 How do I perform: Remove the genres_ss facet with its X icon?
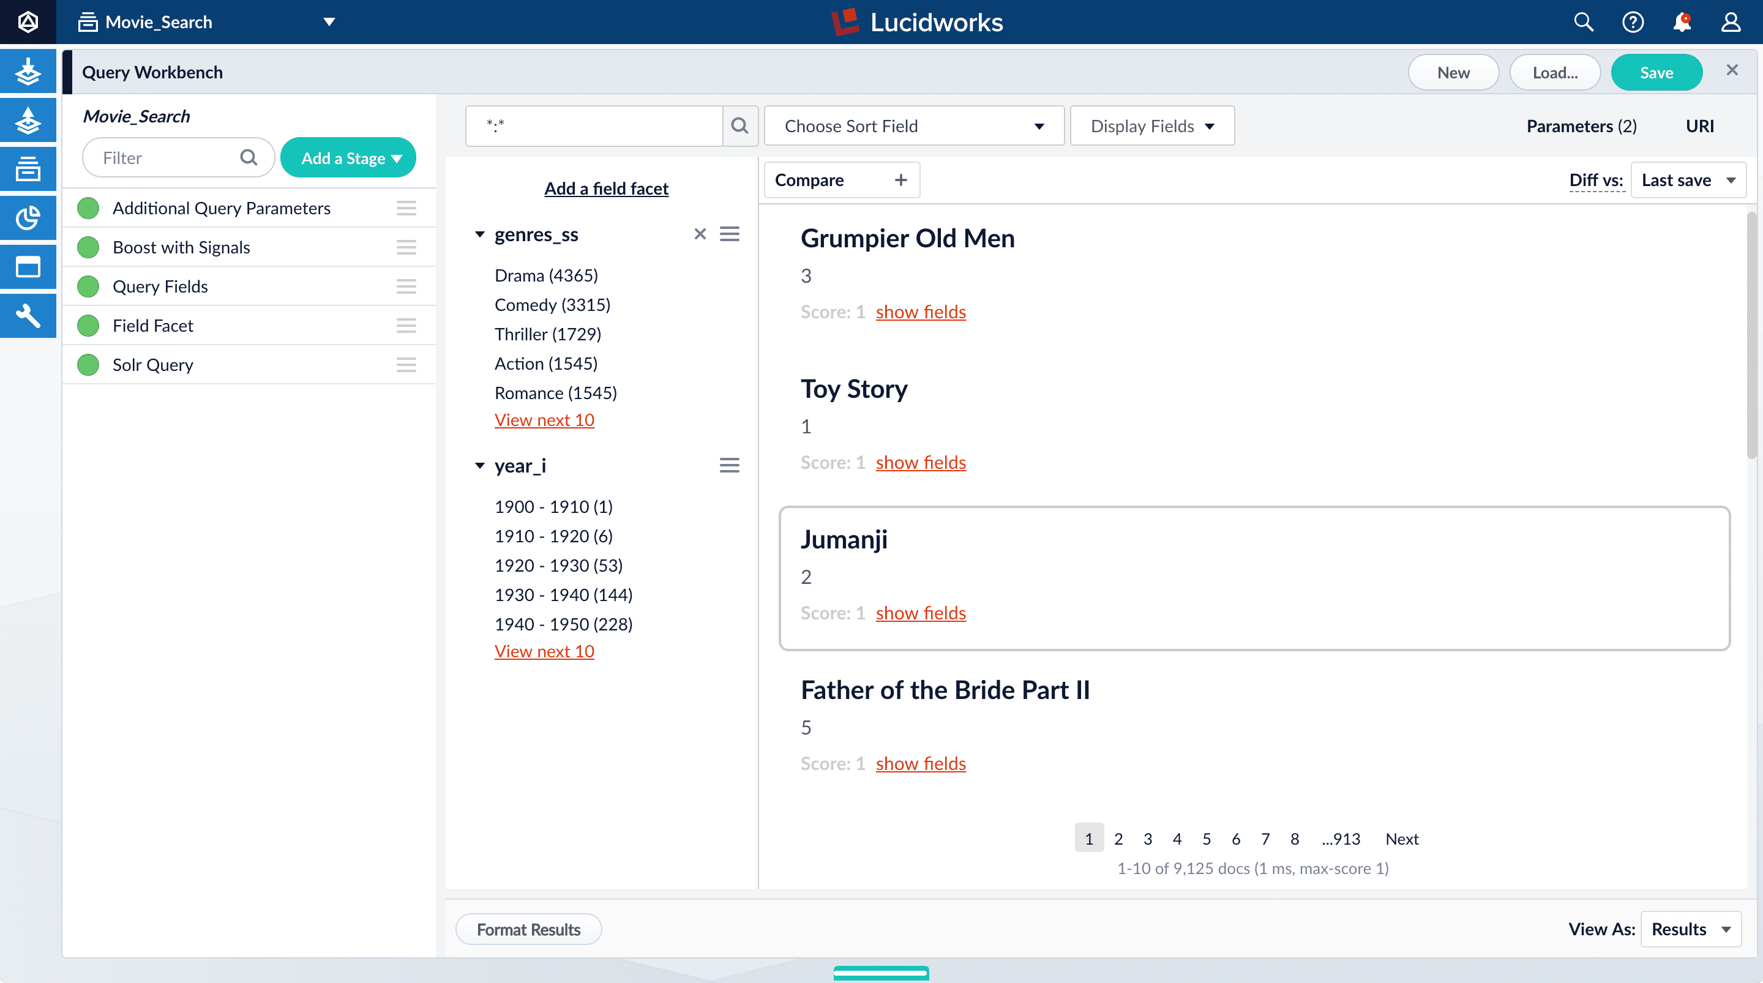click(700, 234)
